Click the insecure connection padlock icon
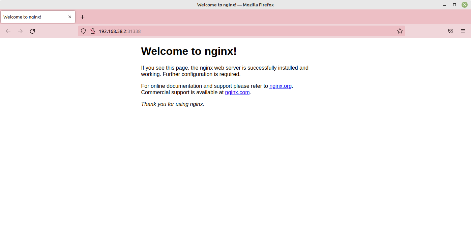 click(92, 31)
